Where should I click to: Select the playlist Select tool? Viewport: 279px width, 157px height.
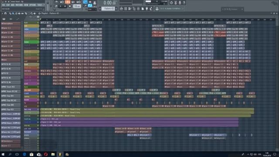click(x=28, y=14)
